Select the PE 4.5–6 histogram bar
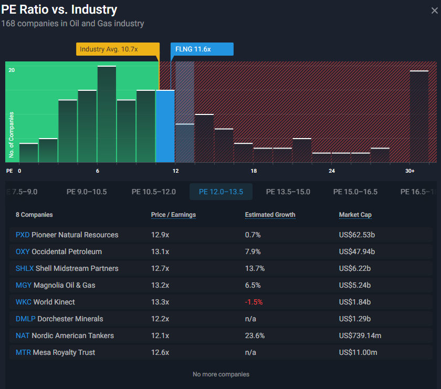Image resolution: width=441 pixels, height=389 pixels. click(87, 127)
